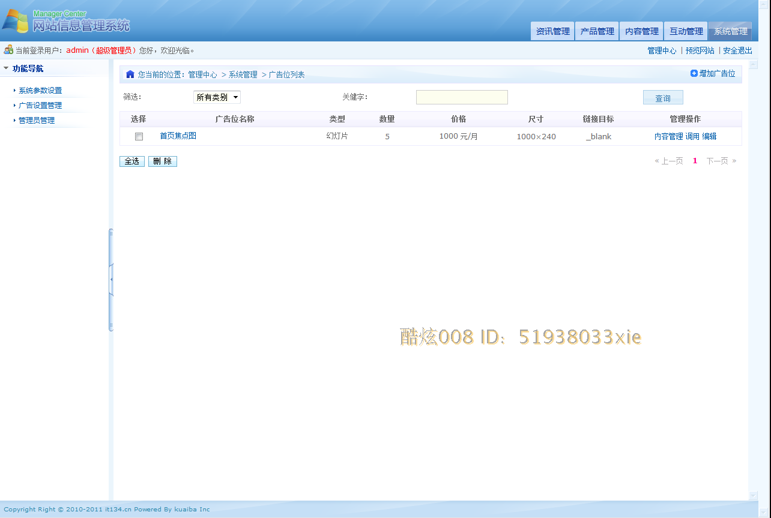Open the 资讯管理 tab

(x=552, y=31)
